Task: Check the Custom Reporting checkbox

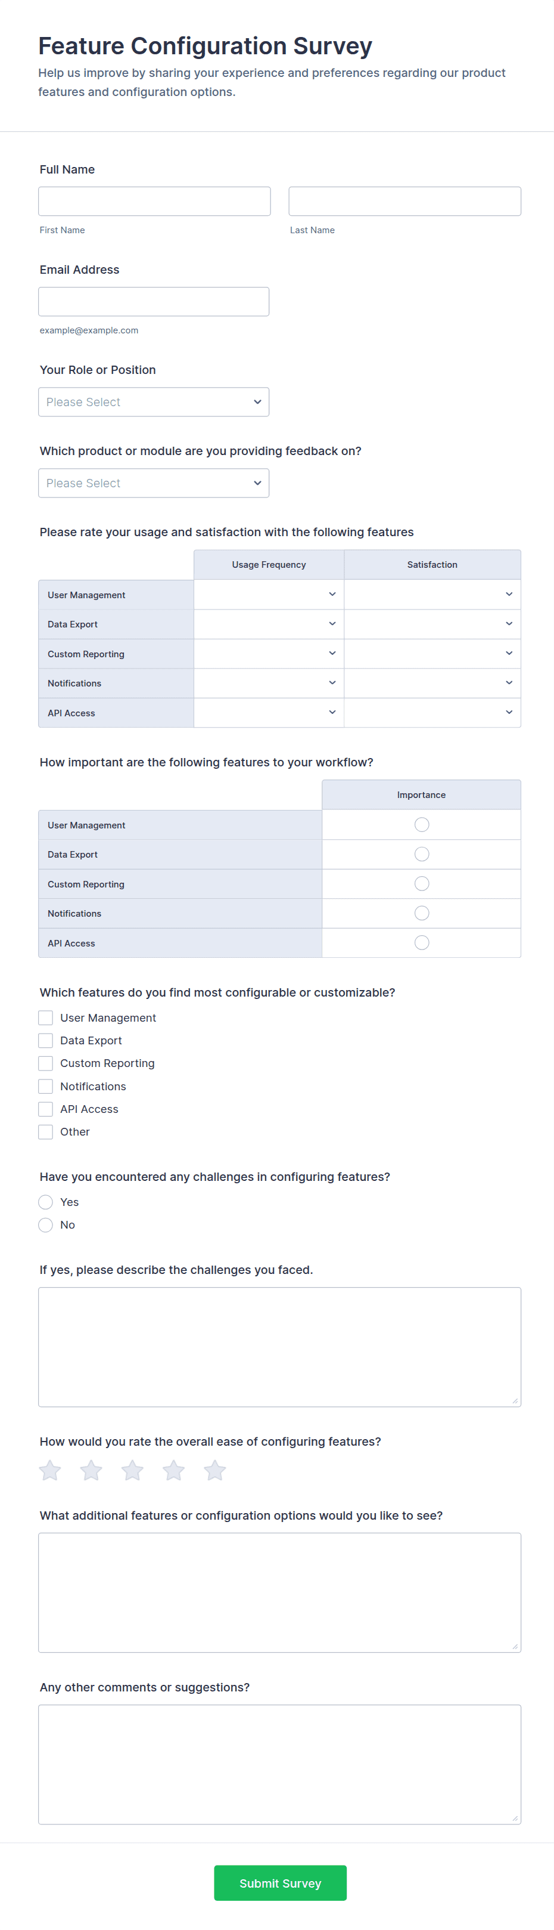Action: click(46, 1063)
